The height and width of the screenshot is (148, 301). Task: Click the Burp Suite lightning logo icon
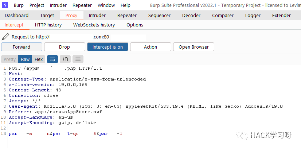pyautogui.click(x=5, y=5)
